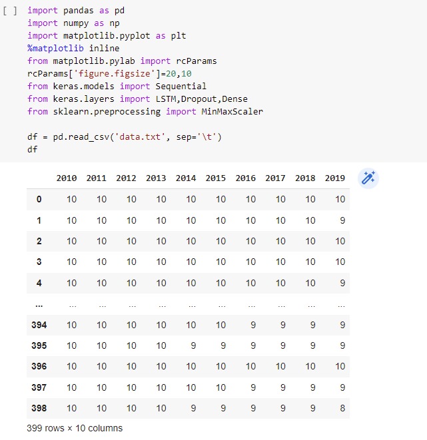Click the 2014 value in row 398
The image size is (427, 440).
click(193, 408)
